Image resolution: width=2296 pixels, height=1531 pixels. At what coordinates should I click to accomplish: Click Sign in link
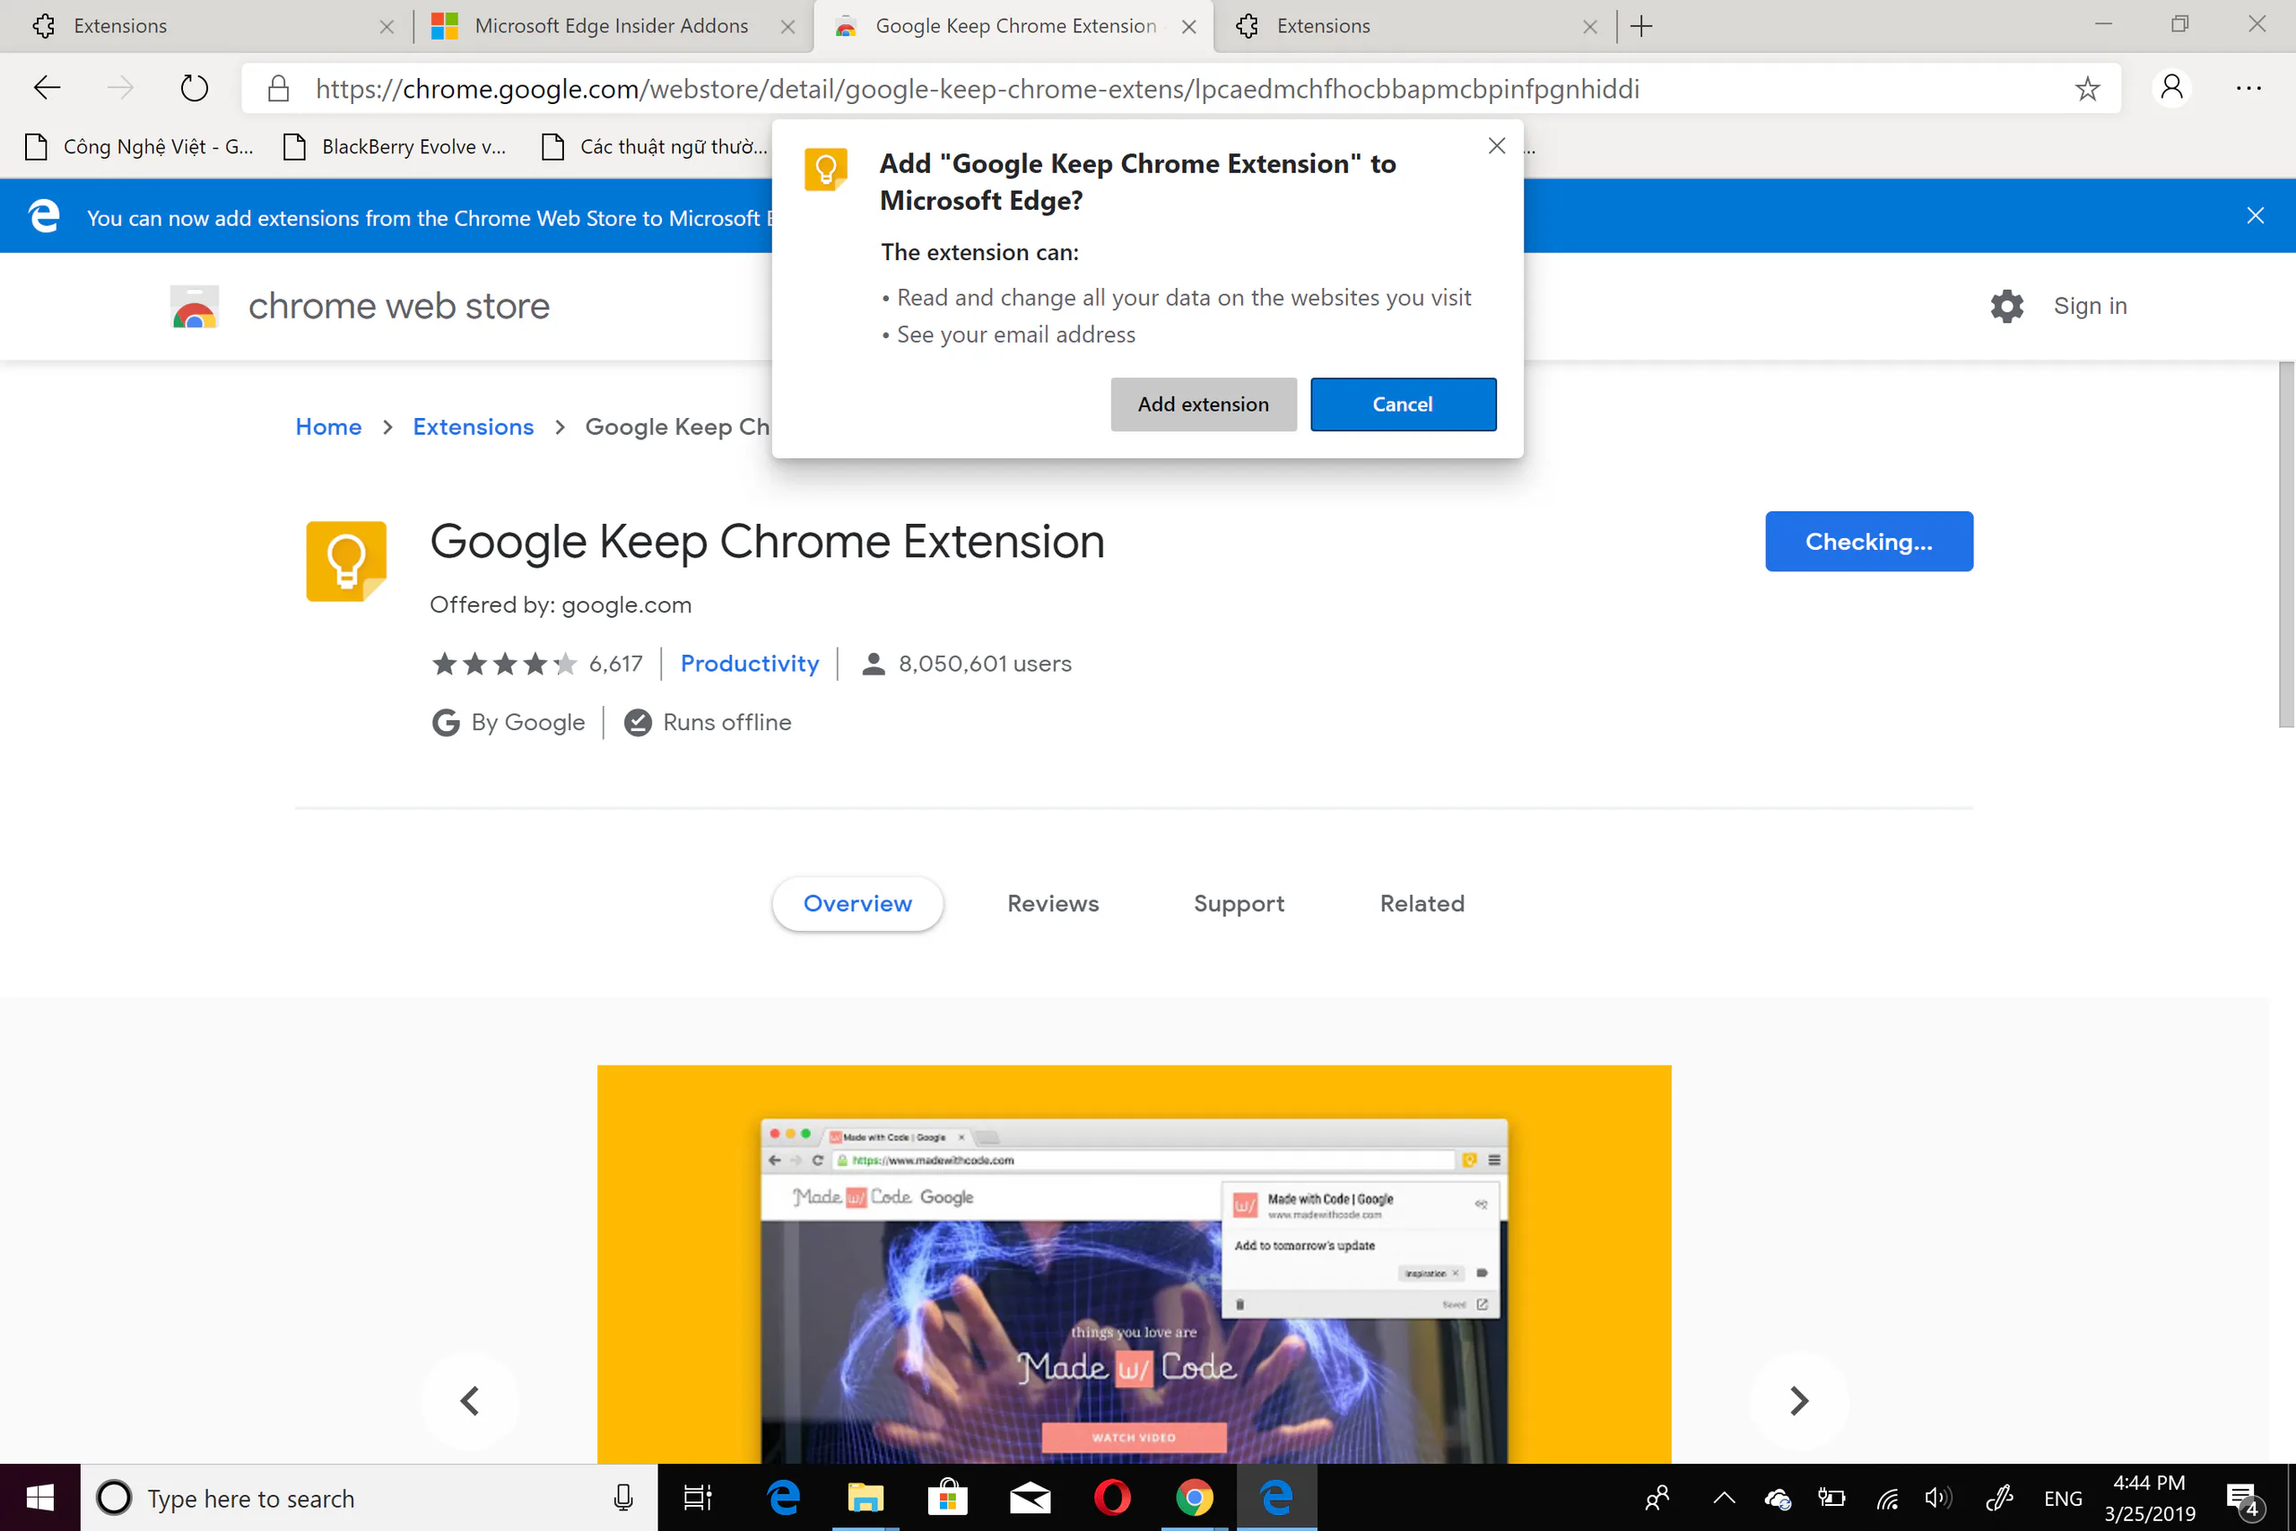tap(2090, 306)
